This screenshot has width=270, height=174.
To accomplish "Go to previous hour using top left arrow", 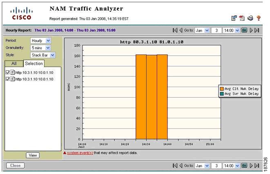I will [x=181, y=30].
